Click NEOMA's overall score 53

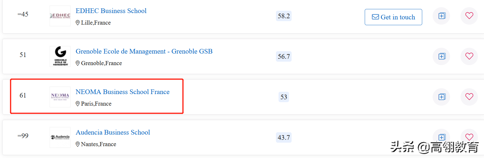(x=284, y=97)
